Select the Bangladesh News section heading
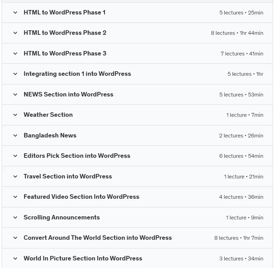 point(50,135)
